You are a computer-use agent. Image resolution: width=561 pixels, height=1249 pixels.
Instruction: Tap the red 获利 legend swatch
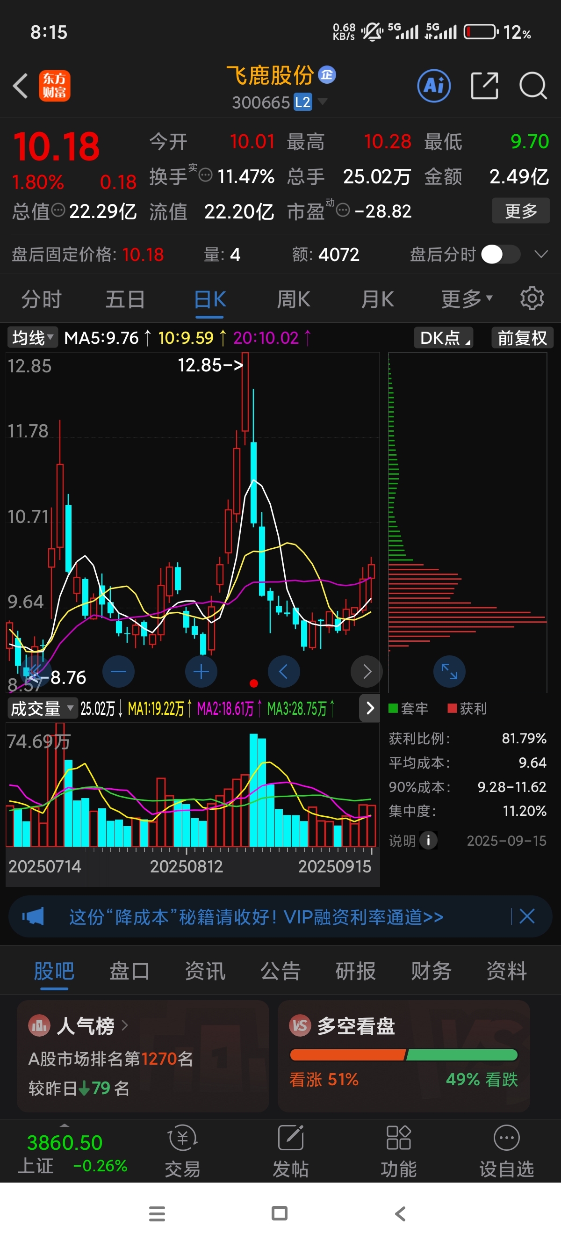(x=452, y=708)
